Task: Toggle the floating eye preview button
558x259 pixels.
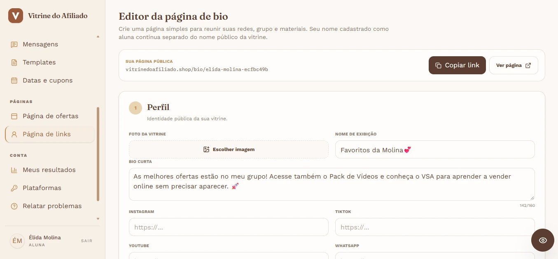Action: 543,240
